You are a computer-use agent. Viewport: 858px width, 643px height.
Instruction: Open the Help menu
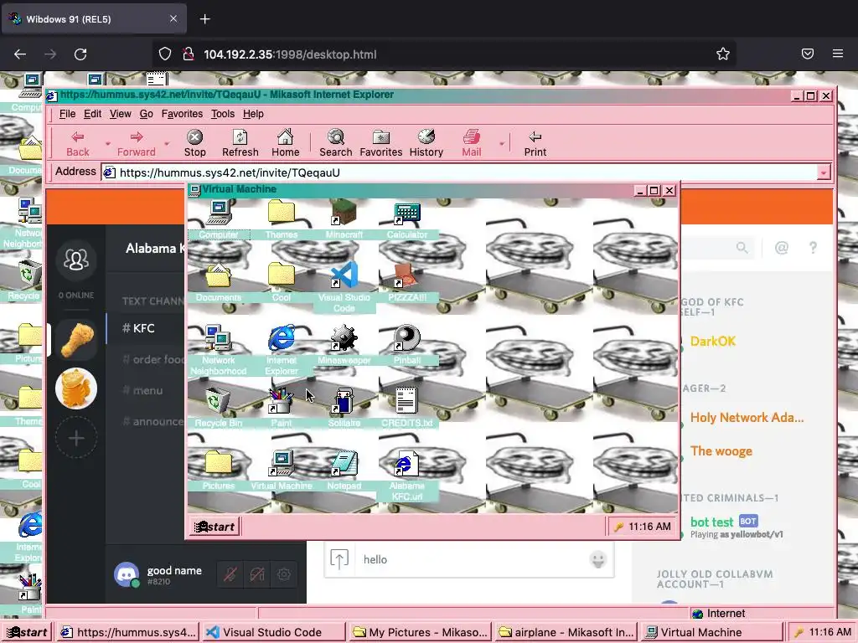click(253, 114)
